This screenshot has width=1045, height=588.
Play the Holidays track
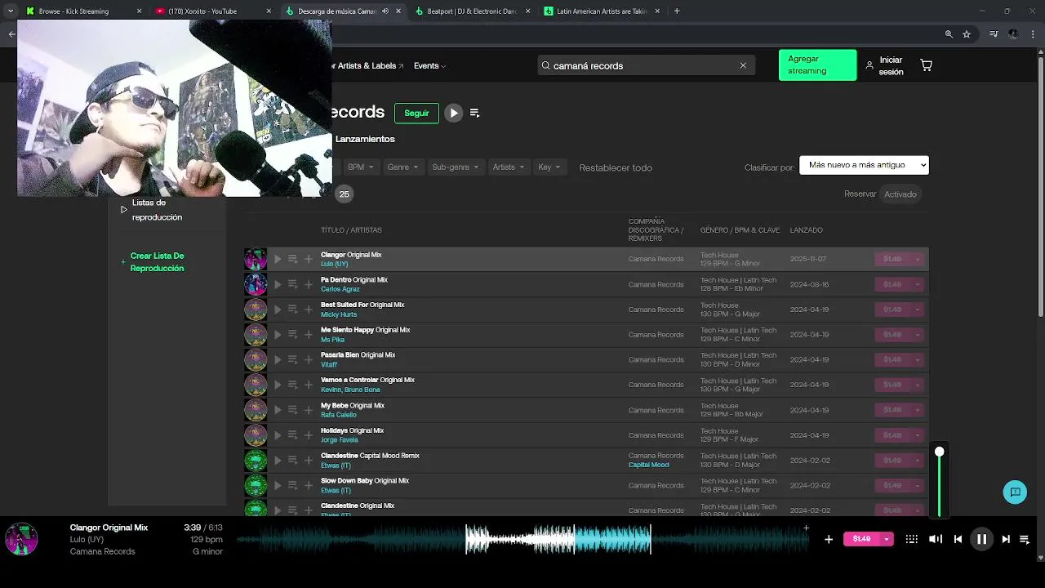tap(278, 435)
